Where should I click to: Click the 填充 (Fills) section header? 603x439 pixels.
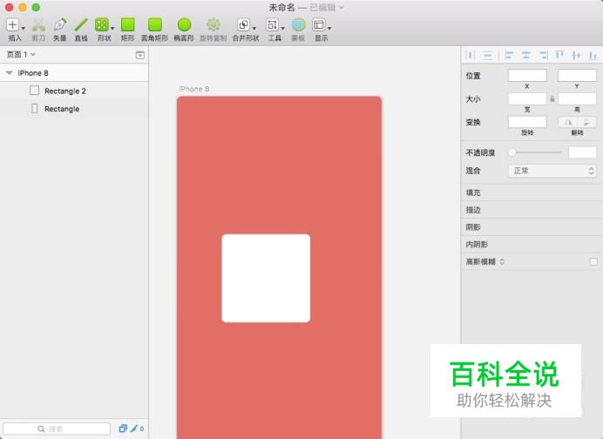click(x=532, y=192)
